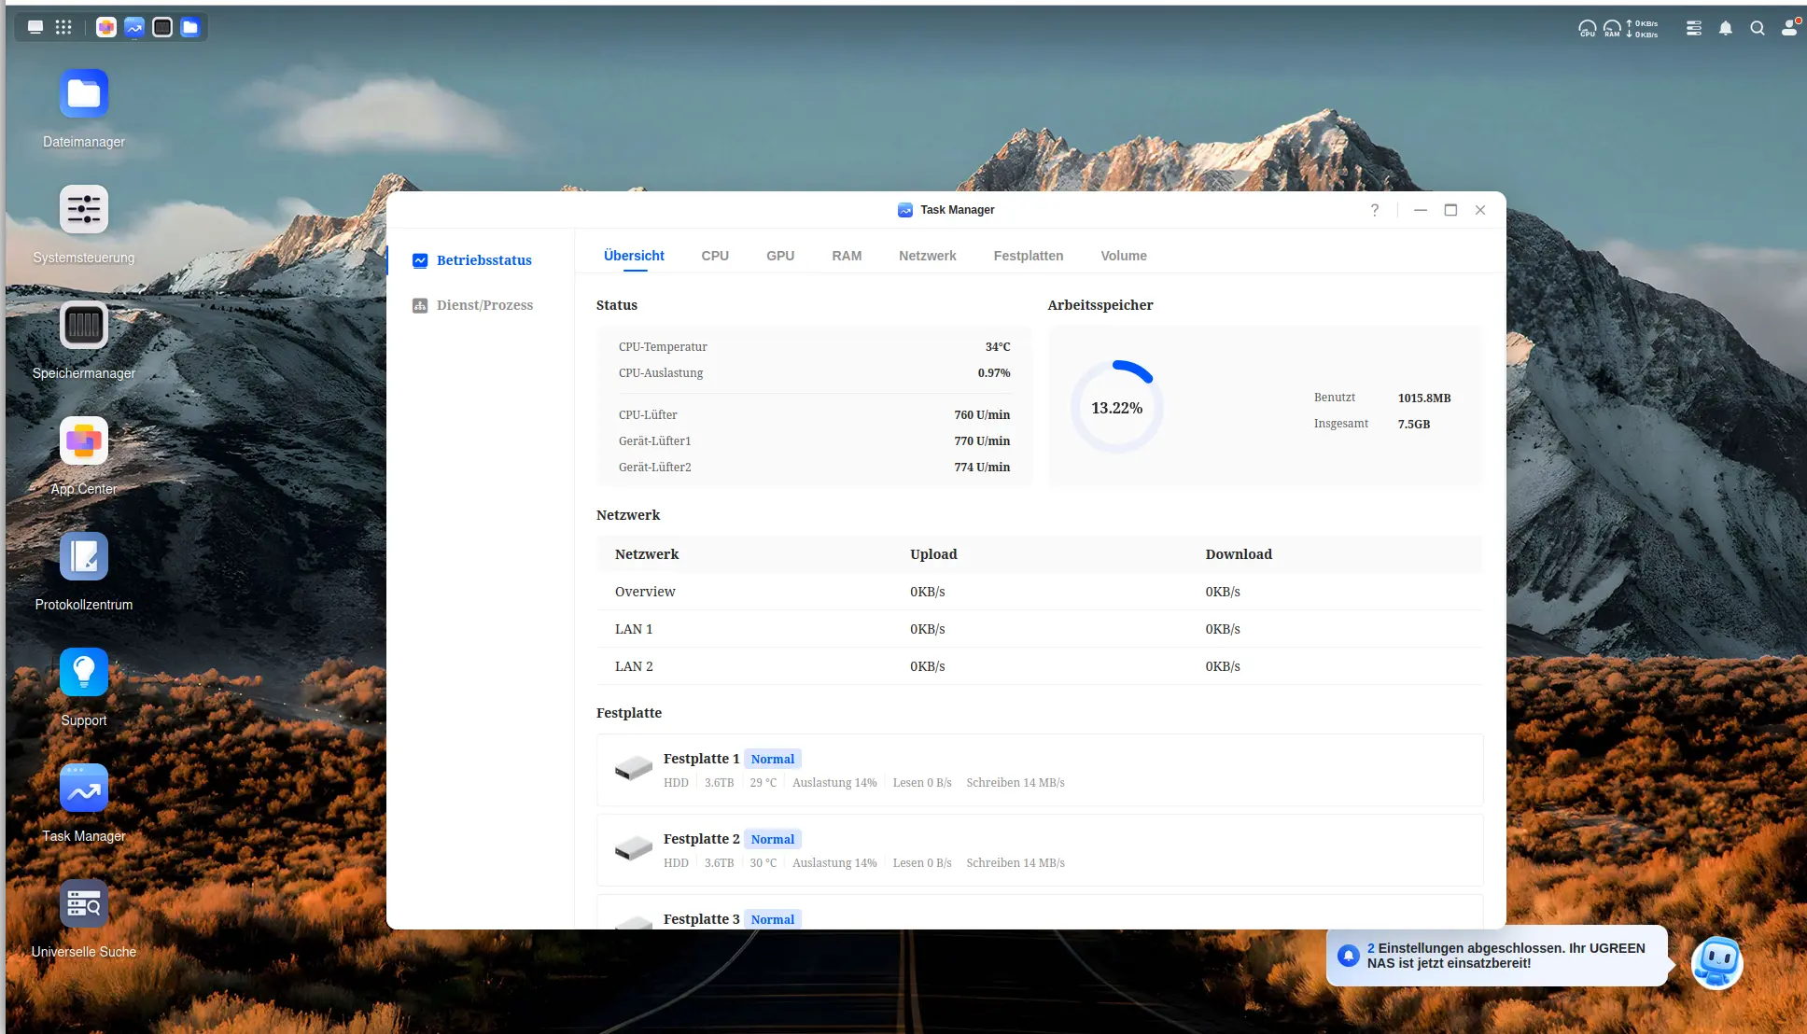
Task: Open the app grid launcher icon
Action: [63, 27]
